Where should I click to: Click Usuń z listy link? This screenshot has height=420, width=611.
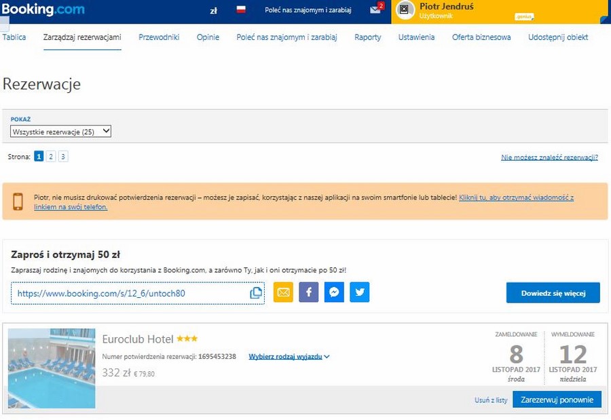click(x=491, y=400)
